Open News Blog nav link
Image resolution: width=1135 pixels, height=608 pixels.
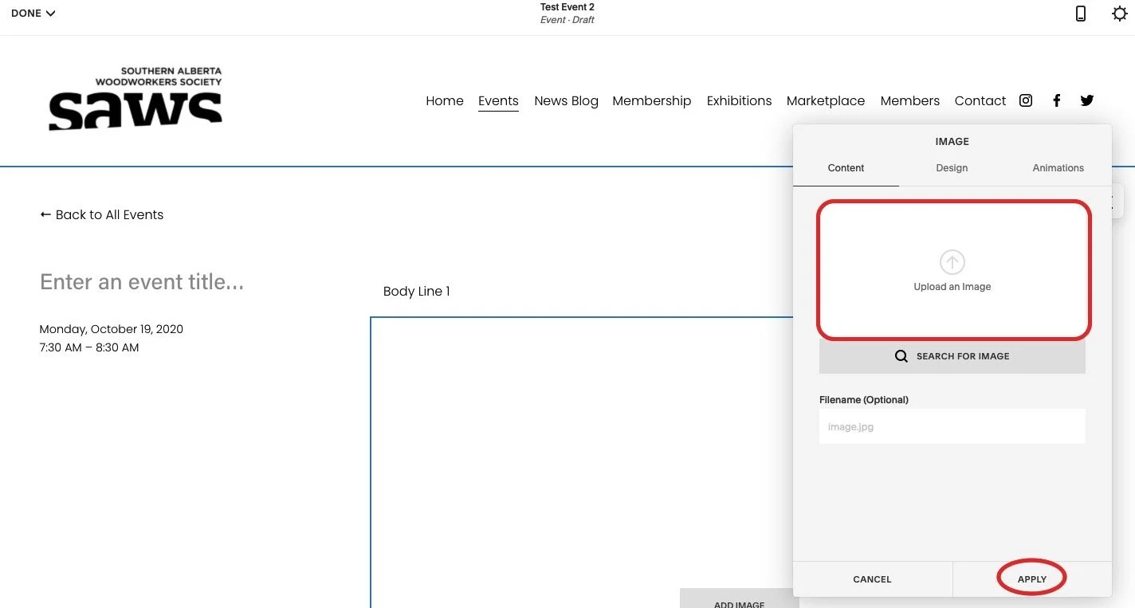566,101
